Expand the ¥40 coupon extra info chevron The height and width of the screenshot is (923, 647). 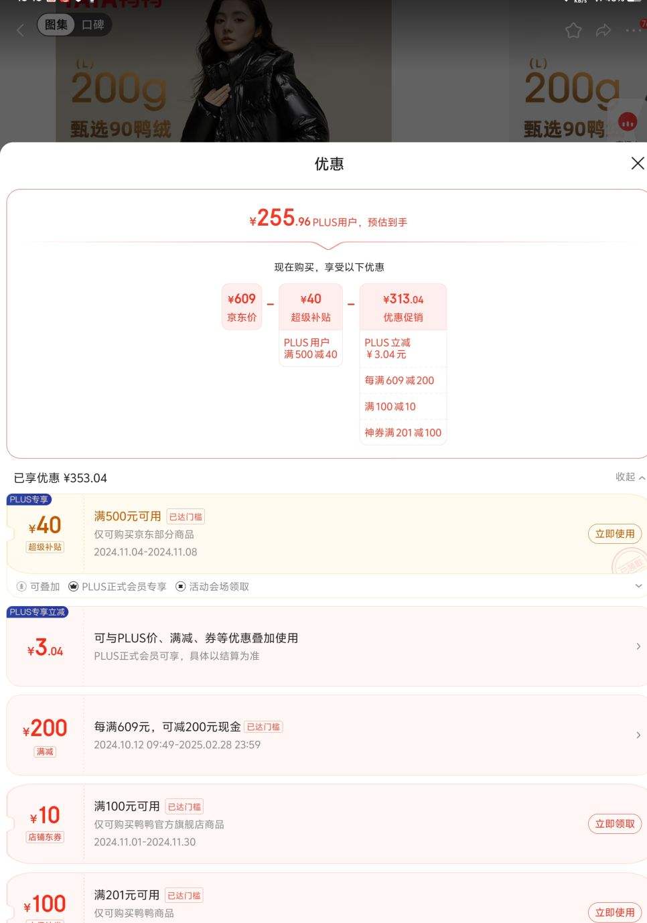pos(638,585)
